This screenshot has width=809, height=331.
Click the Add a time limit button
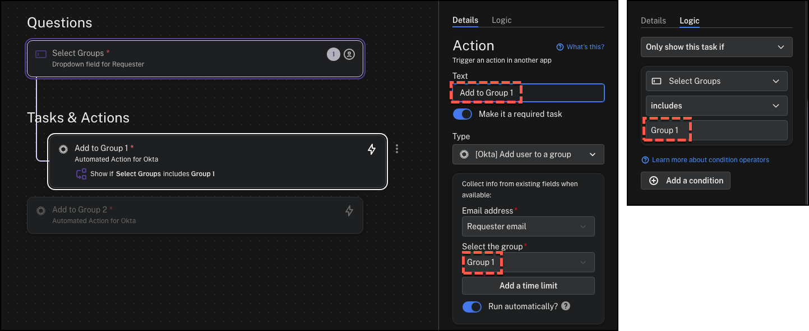click(528, 286)
